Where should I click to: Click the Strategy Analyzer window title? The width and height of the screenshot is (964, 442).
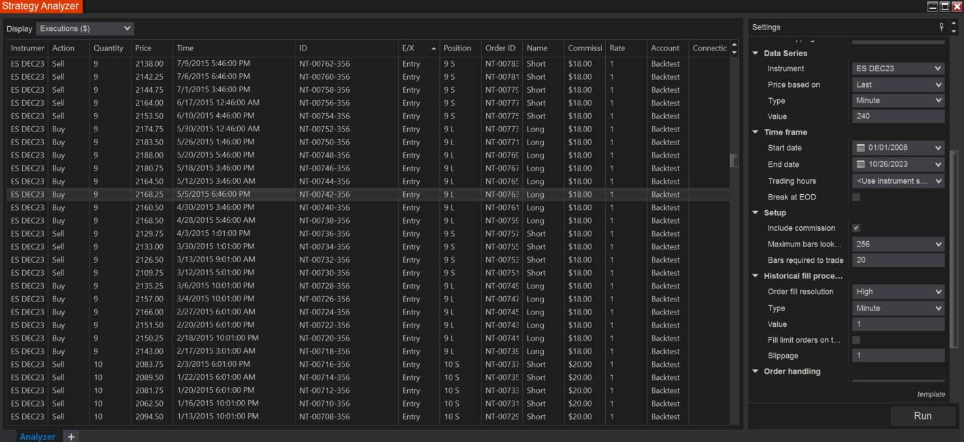click(x=41, y=7)
